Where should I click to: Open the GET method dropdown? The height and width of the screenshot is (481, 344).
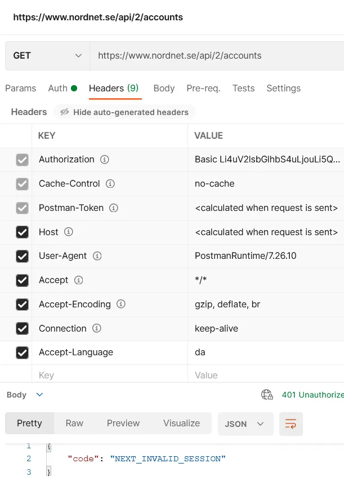tap(47, 55)
